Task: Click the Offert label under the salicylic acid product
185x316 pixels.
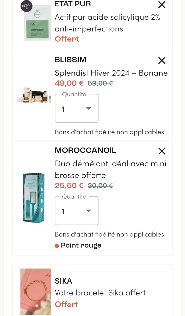Action: tap(67, 39)
